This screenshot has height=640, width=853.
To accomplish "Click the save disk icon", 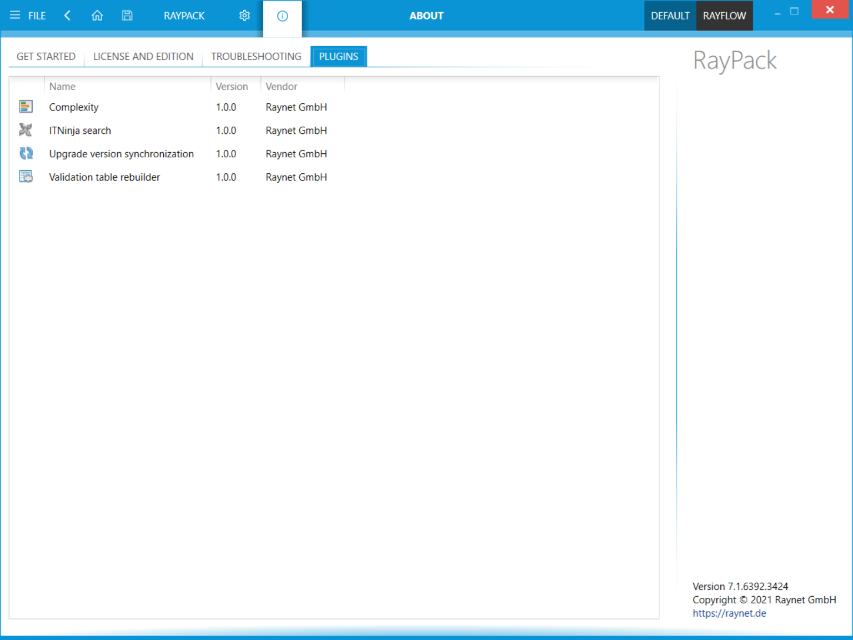I will (127, 16).
